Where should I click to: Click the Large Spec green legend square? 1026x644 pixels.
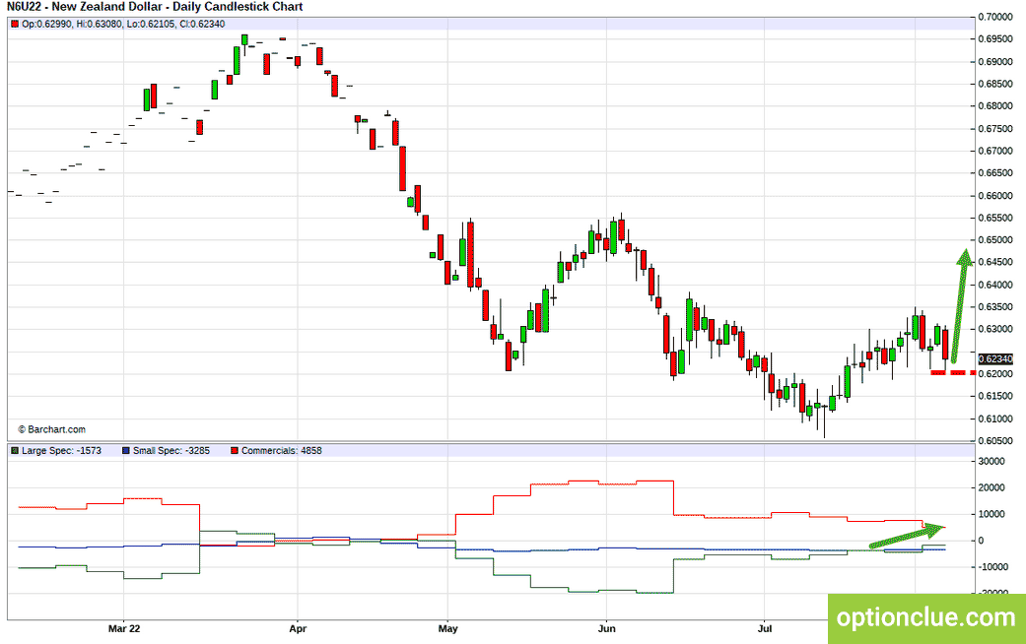pyautogui.click(x=15, y=450)
